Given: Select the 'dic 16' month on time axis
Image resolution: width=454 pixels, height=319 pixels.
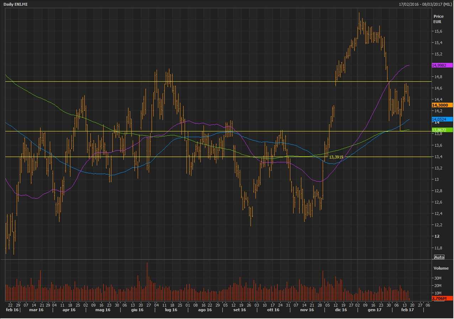Looking at the screenshot, I should [x=340, y=310].
